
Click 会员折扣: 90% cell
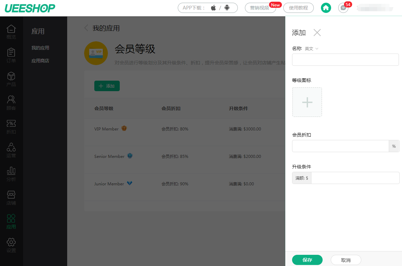coord(175,184)
